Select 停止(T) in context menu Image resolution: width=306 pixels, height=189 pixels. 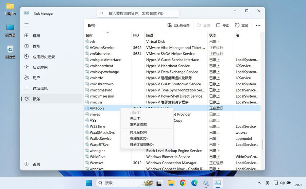pyautogui.click(x=135, y=118)
